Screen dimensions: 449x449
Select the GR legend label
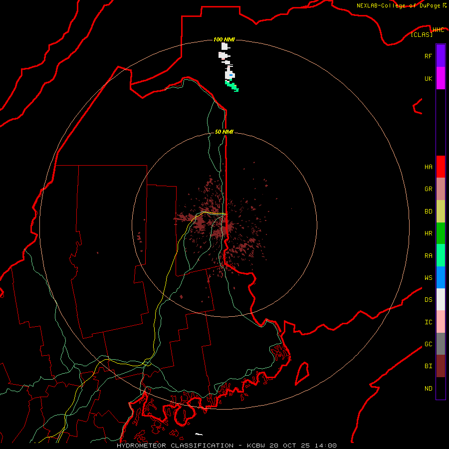[428, 189]
